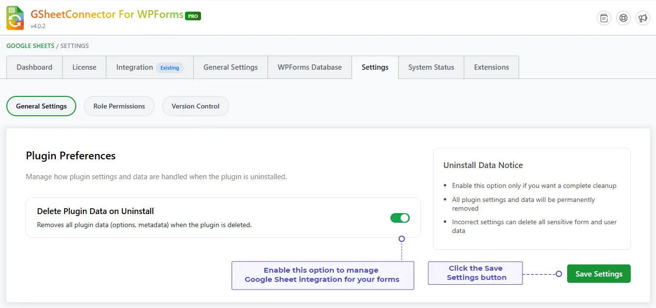Click 'Removes all plugin data' description text
656x308 pixels.
pyautogui.click(x=144, y=225)
